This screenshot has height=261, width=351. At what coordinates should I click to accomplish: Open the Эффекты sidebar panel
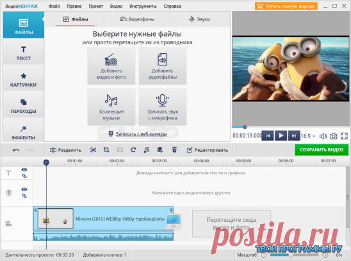pos(23,132)
